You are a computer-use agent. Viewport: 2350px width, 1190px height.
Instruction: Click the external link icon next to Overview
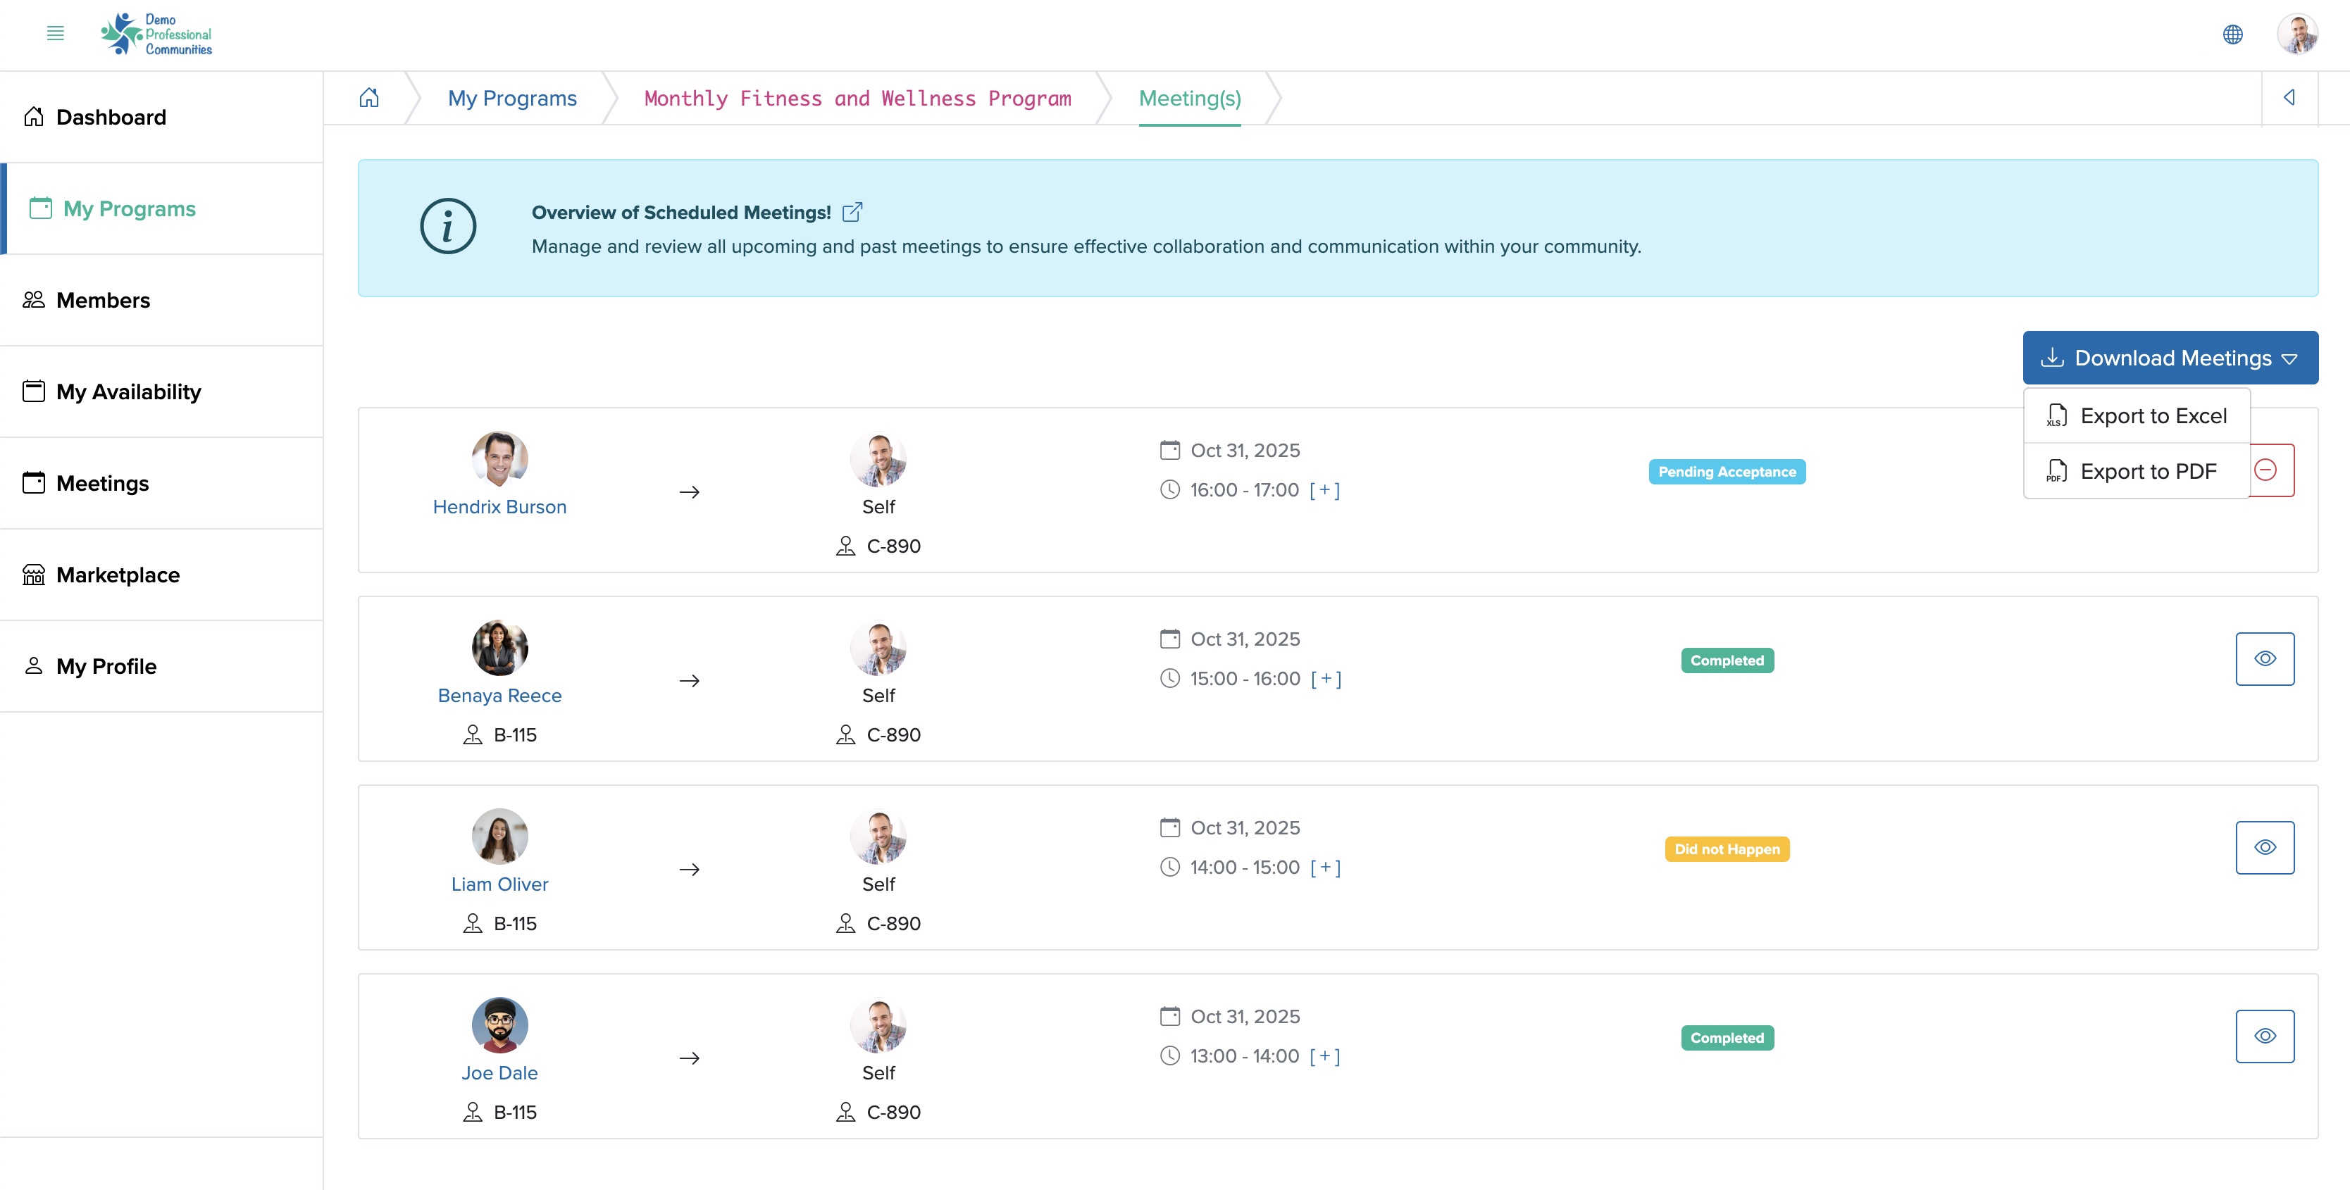pyautogui.click(x=853, y=211)
